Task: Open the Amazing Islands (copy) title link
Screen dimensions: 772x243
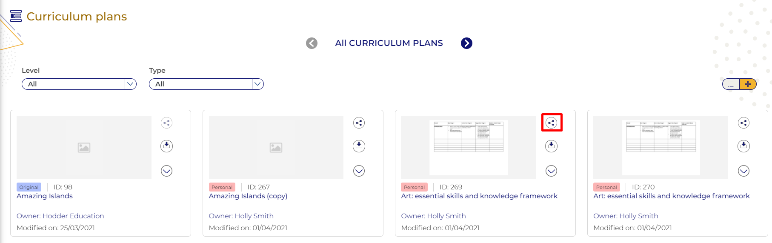Action: tap(248, 196)
